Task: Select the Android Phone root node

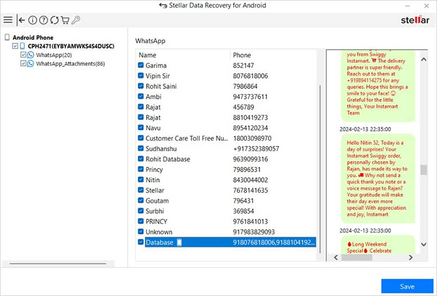Action: point(33,37)
